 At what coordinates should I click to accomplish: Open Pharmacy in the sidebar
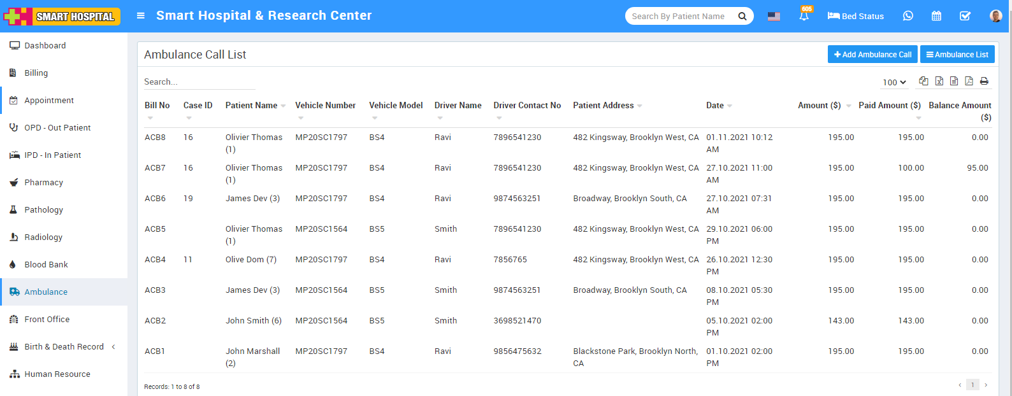click(43, 183)
